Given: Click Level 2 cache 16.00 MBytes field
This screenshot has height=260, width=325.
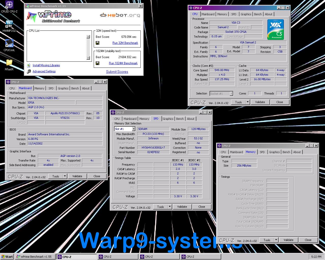Looking at the screenshot, I should (x=262, y=79).
